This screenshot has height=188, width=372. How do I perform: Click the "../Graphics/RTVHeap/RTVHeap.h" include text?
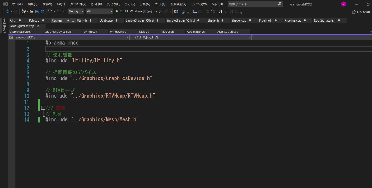coord(113,96)
